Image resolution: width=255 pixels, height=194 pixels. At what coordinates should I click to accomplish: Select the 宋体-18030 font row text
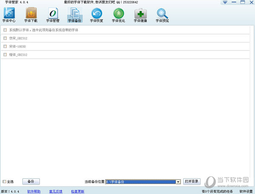point(17,46)
